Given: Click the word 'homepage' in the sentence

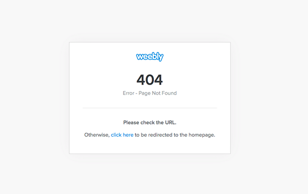Looking at the screenshot, I should click(201, 135).
